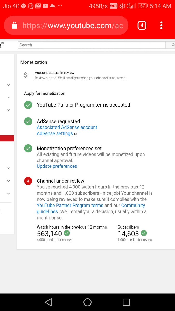
Task: Expand the sidebar chevron level with Update preferences
Action: coord(9,168)
